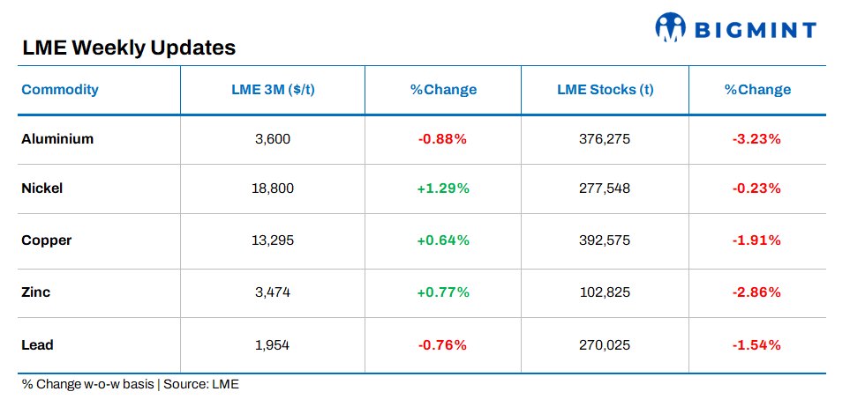Screen dimensions: 850x399
Task: Click Copper's -1.91% stock change
Action: (757, 240)
